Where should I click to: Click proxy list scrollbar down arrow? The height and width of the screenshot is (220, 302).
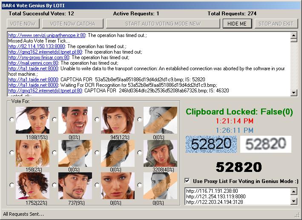pyautogui.click(x=293, y=201)
